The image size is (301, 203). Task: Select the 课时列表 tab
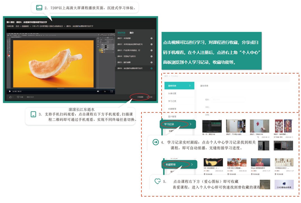(122, 33)
